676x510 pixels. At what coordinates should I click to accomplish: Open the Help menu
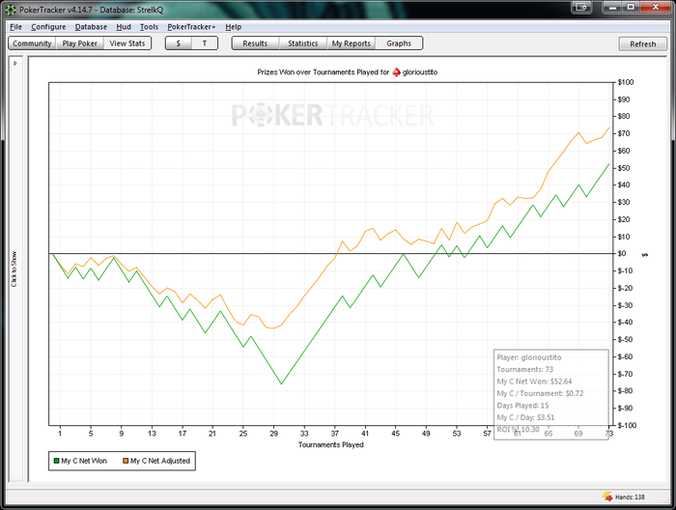click(234, 27)
